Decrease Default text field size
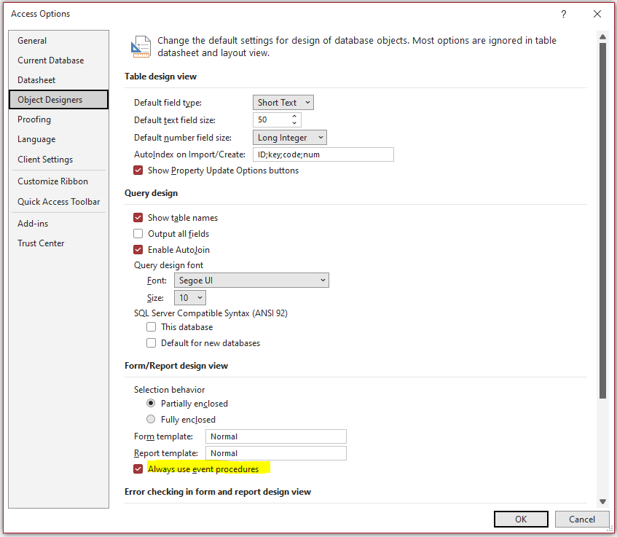This screenshot has width=617, height=537. 294,123
